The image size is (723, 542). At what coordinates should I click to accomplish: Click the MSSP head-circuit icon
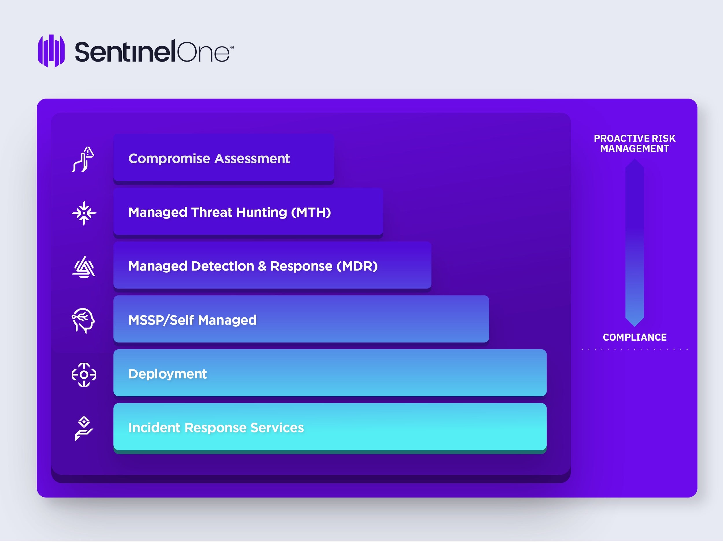click(x=83, y=321)
